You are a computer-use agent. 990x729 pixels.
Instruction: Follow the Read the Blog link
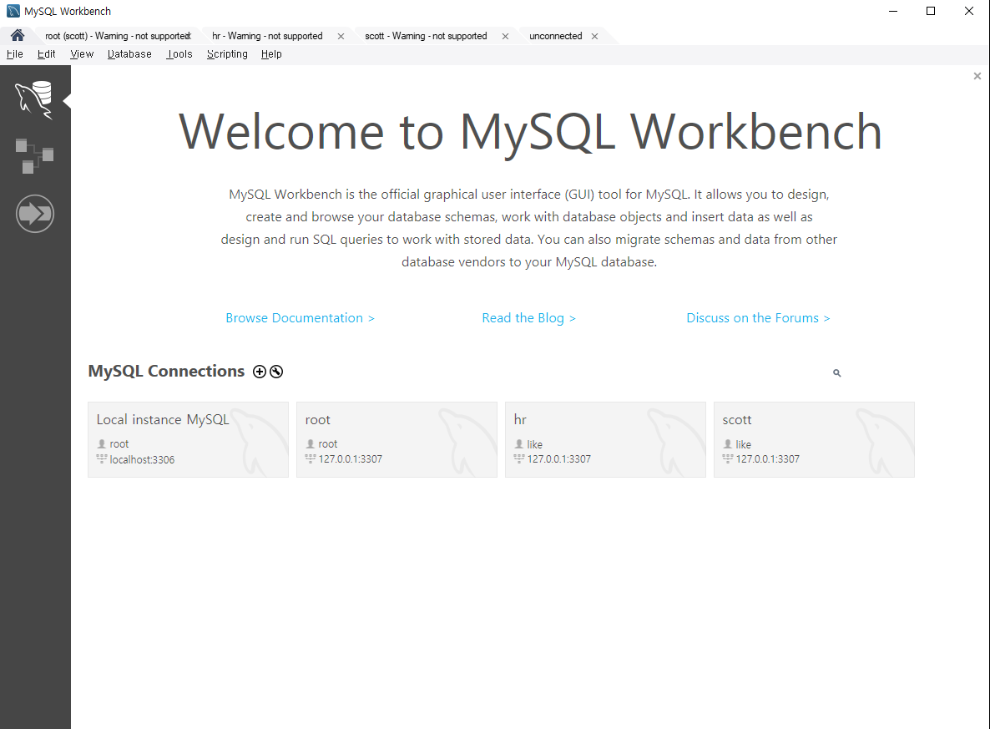(x=528, y=318)
